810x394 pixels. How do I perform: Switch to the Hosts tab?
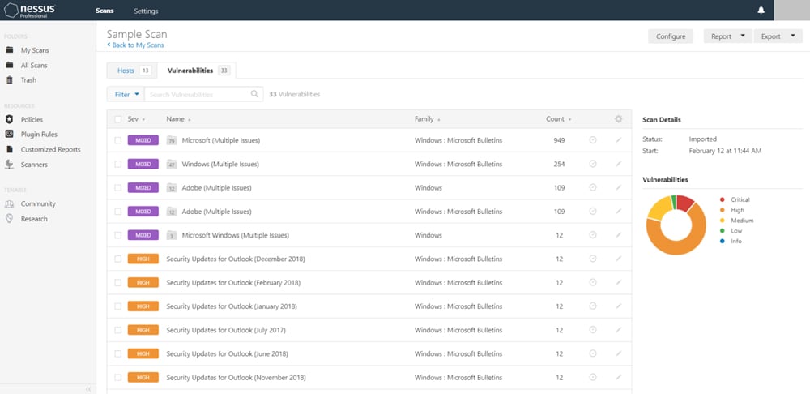tap(132, 71)
